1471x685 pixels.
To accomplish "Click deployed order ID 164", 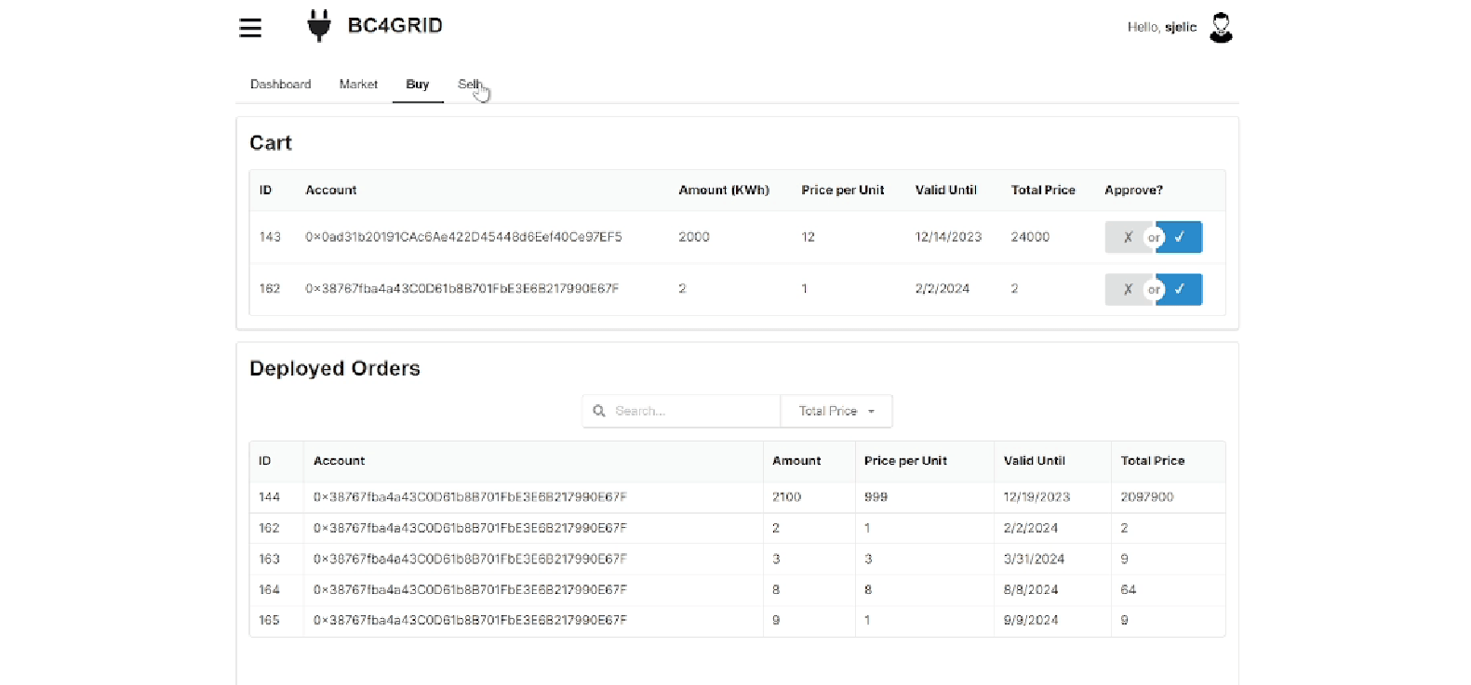I will pyautogui.click(x=269, y=590).
